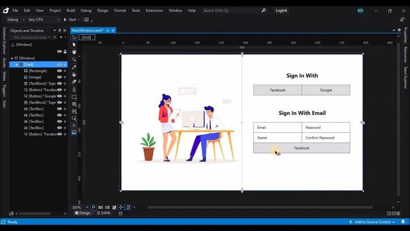Toggle show-all eye above the Window tree

click(60, 51)
